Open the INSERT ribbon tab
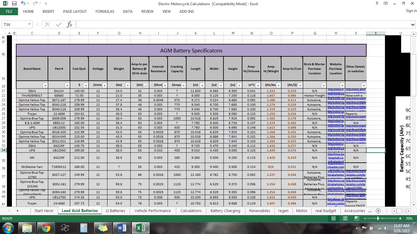Image resolution: width=417 pixels, height=234 pixels. [48, 11]
